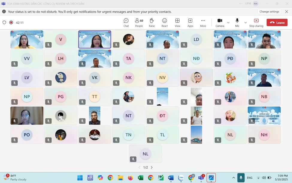The image size is (292, 183).
Task: Toggle the Mic mute state
Action: point(237,22)
